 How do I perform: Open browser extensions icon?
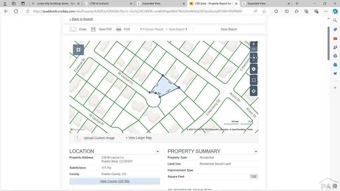tap(276, 11)
